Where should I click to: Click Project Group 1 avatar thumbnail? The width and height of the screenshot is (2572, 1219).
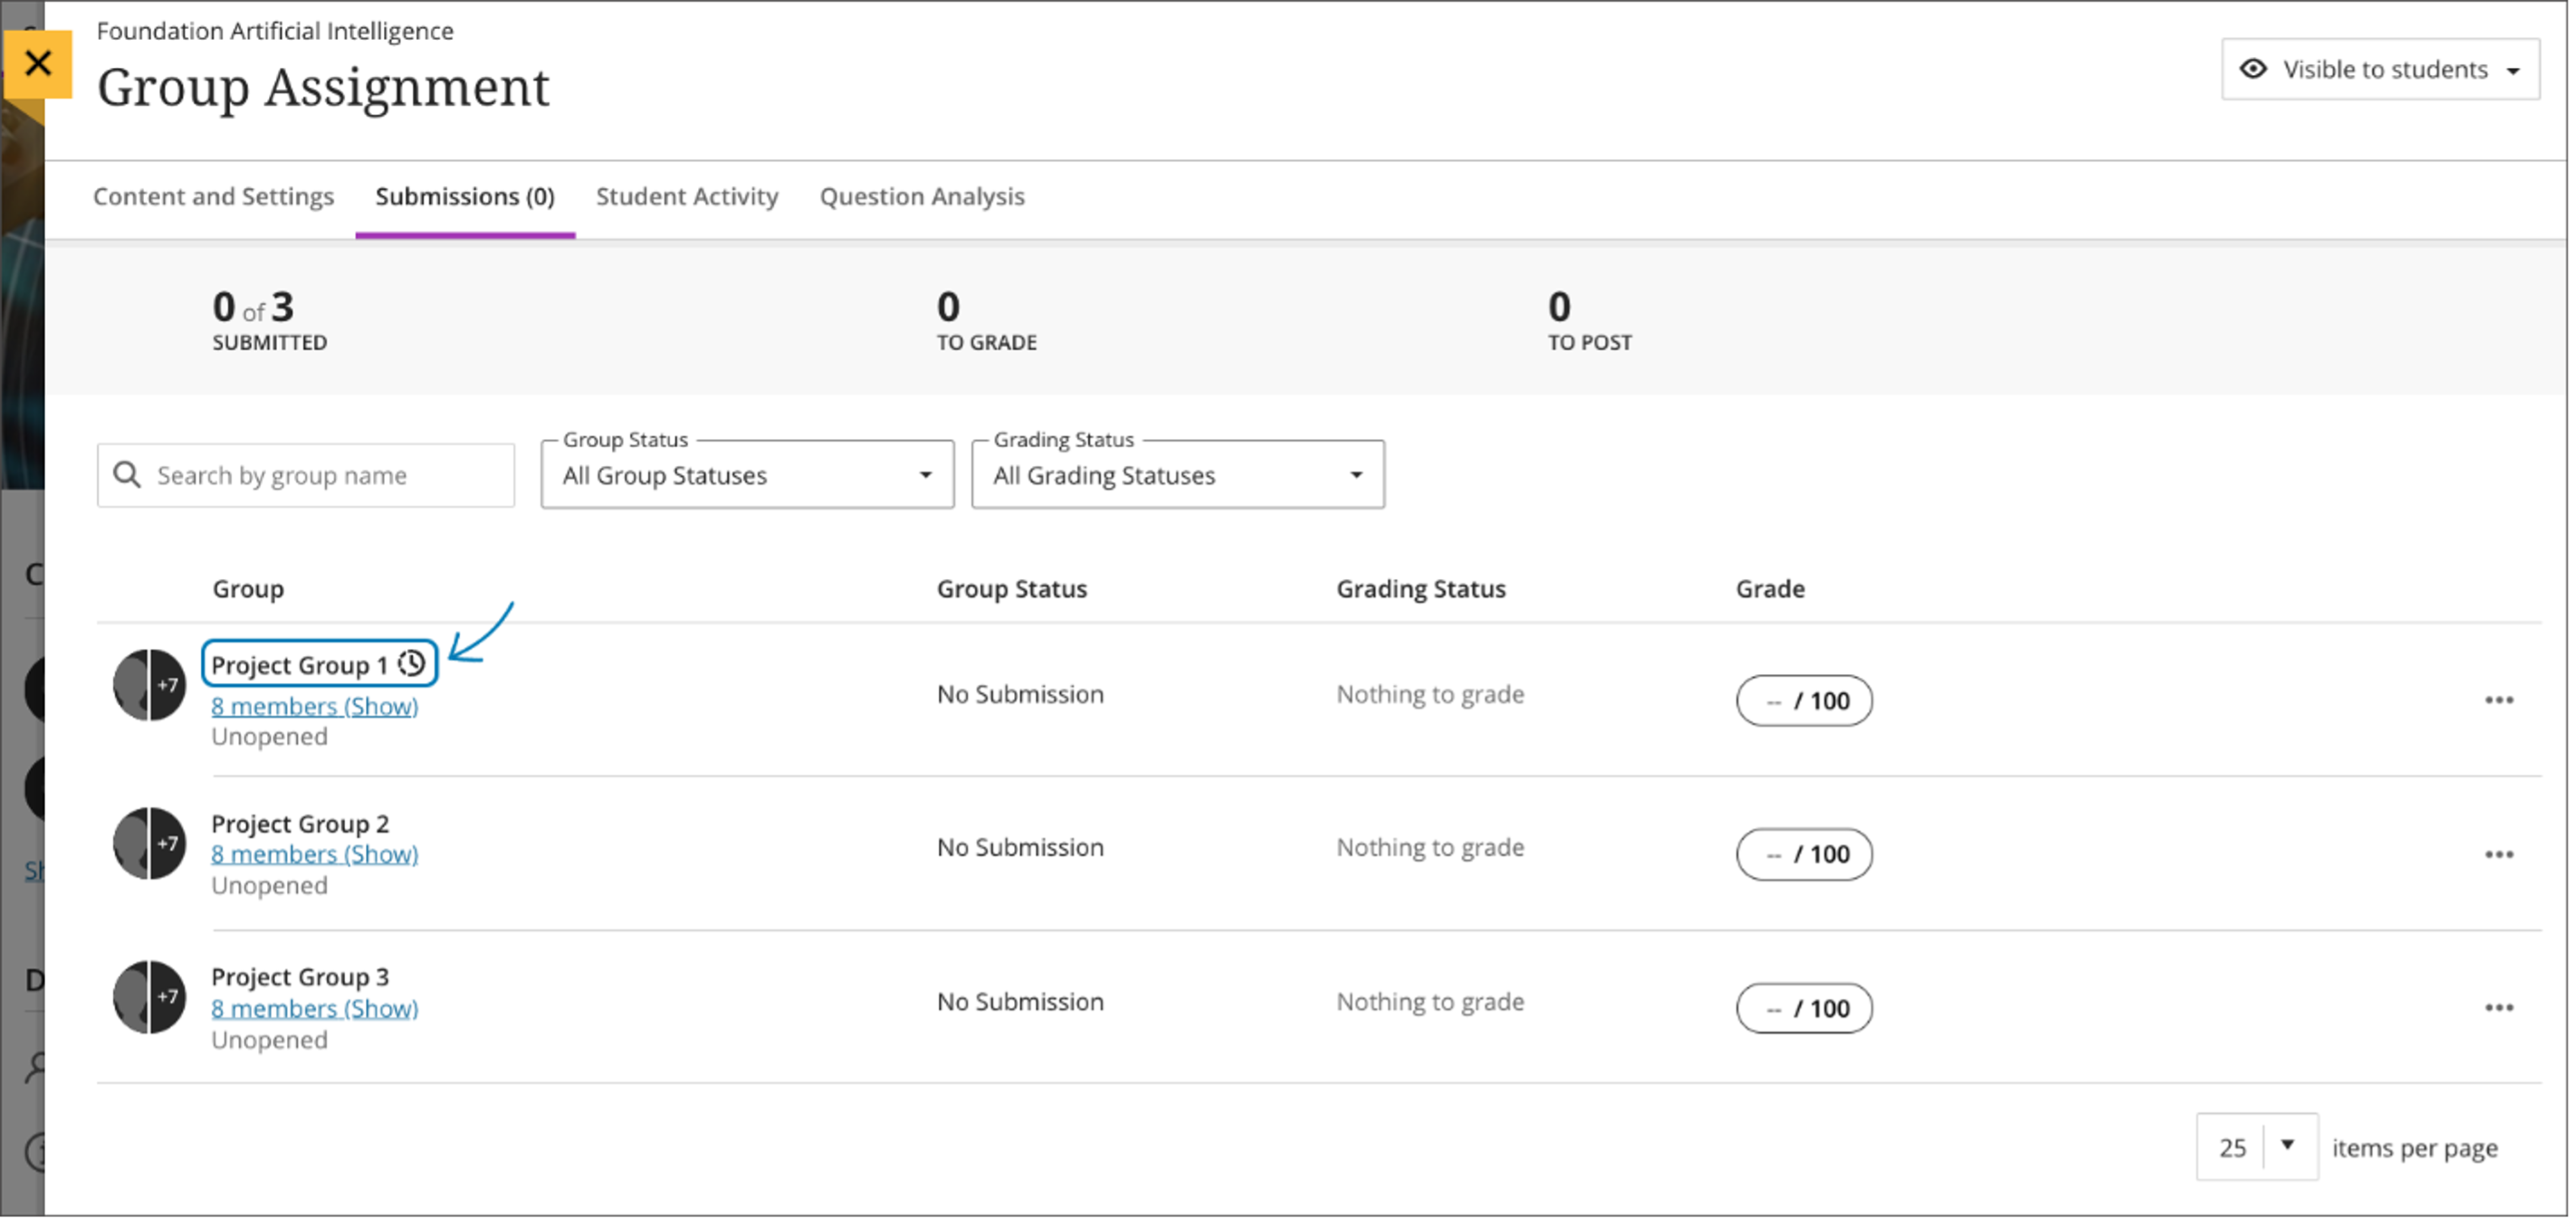click(148, 685)
